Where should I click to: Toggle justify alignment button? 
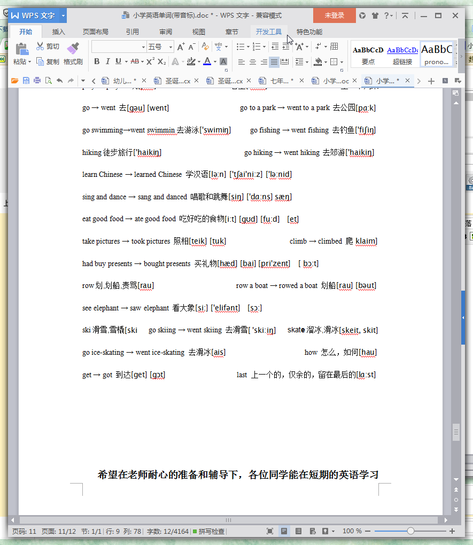(274, 62)
